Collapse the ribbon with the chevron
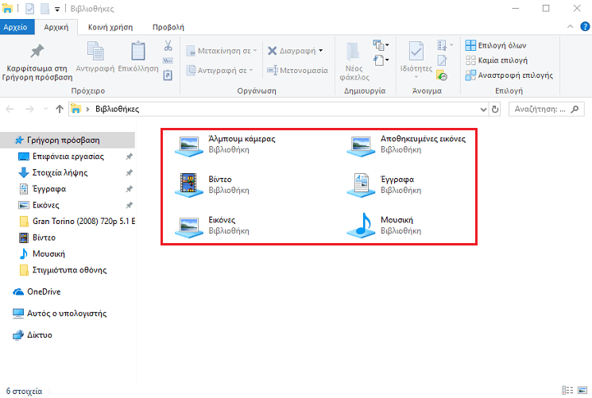592x398 pixels. (570, 26)
